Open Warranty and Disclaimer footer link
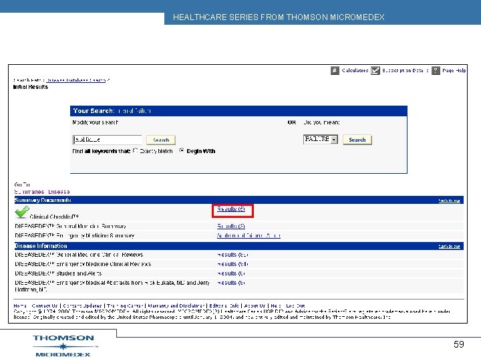The image size is (481, 361). (x=176, y=306)
